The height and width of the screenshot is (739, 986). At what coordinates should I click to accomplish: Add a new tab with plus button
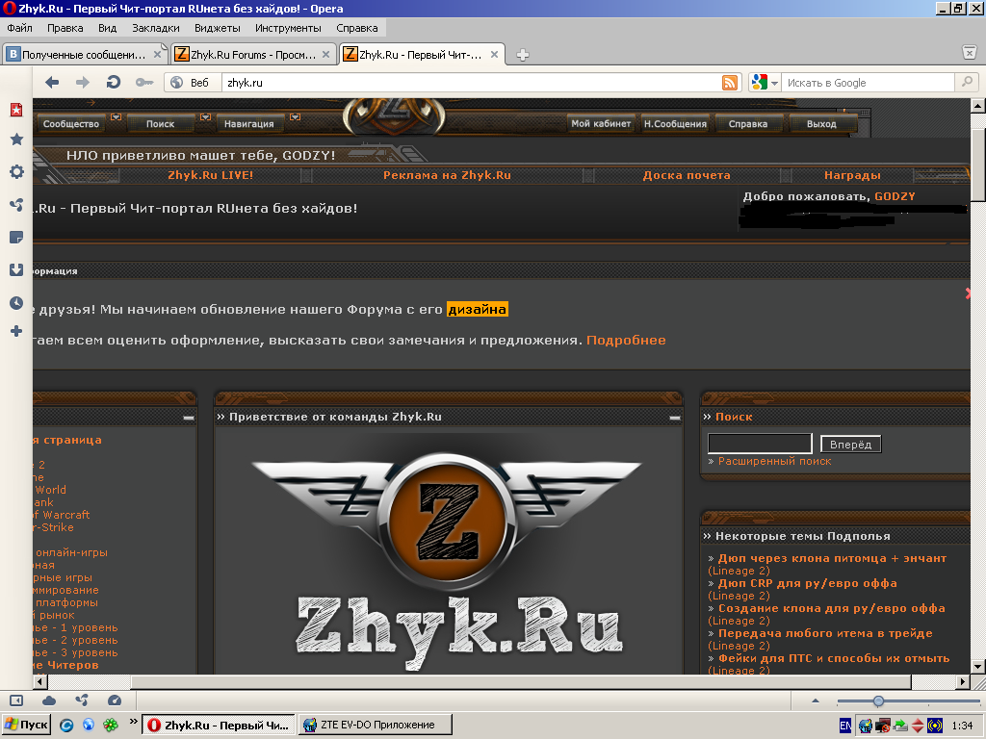[522, 55]
